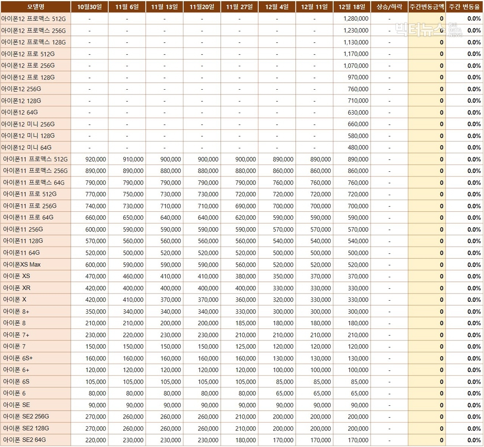Click the 12월 4일 column header
Screen dimensions: 484x447
pyautogui.click(x=277, y=7)
